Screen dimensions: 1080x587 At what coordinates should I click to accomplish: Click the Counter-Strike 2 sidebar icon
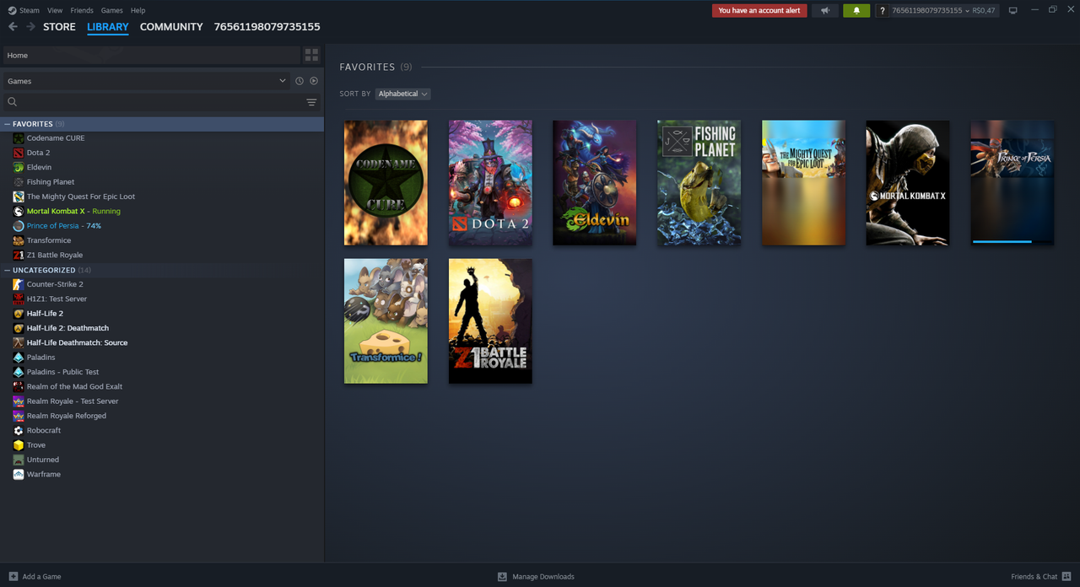[x=19, y=284]
